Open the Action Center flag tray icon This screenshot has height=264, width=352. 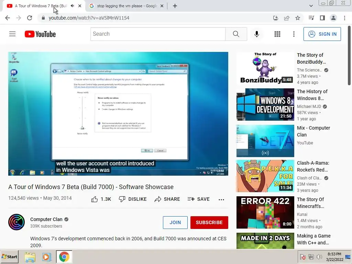(302, 256)
